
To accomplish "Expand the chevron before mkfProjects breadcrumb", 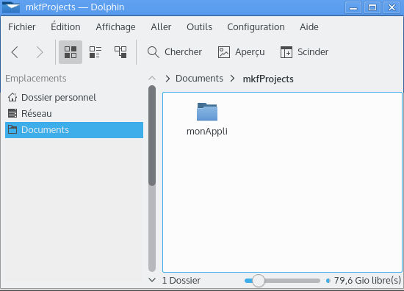I will (232, 79).
